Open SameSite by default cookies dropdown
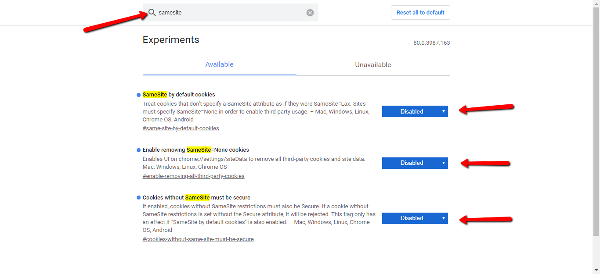 [415, 111]
